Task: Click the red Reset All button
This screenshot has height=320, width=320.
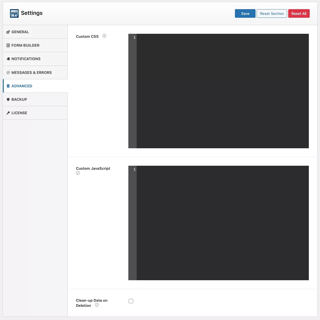Action: 299,13
